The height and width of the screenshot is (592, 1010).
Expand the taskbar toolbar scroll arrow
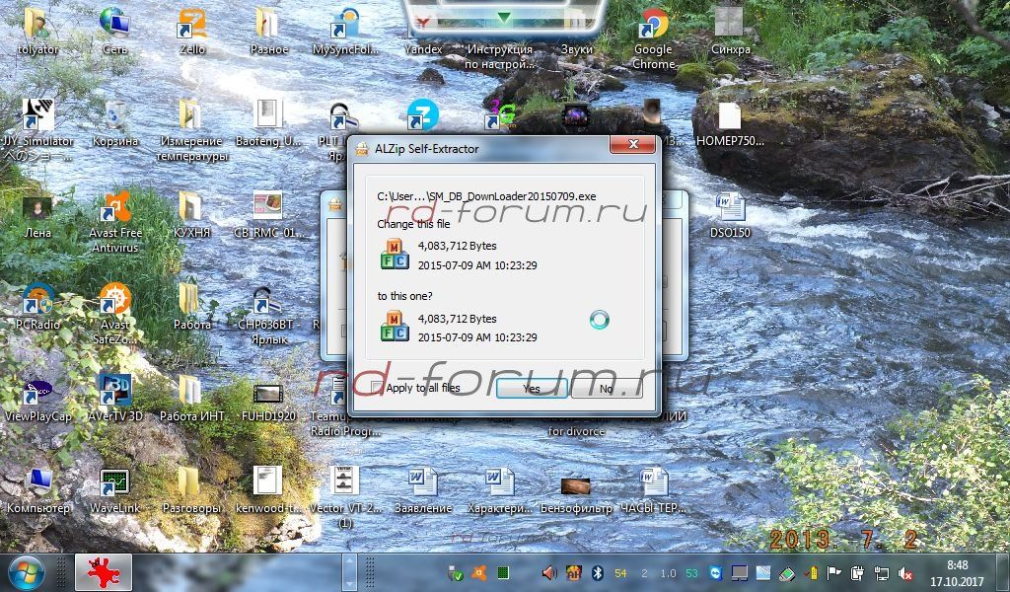tap(348, 573)
